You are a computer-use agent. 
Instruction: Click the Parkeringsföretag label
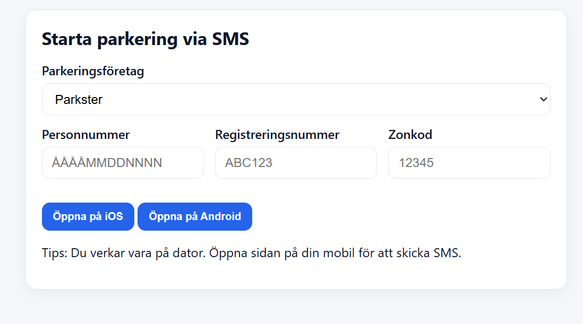(x=93, y=71)
